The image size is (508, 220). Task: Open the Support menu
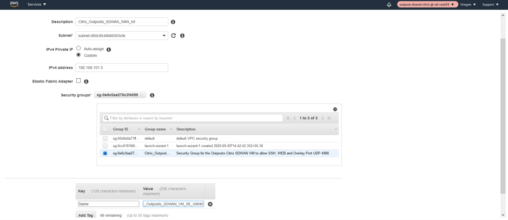(x=491, y=4)
